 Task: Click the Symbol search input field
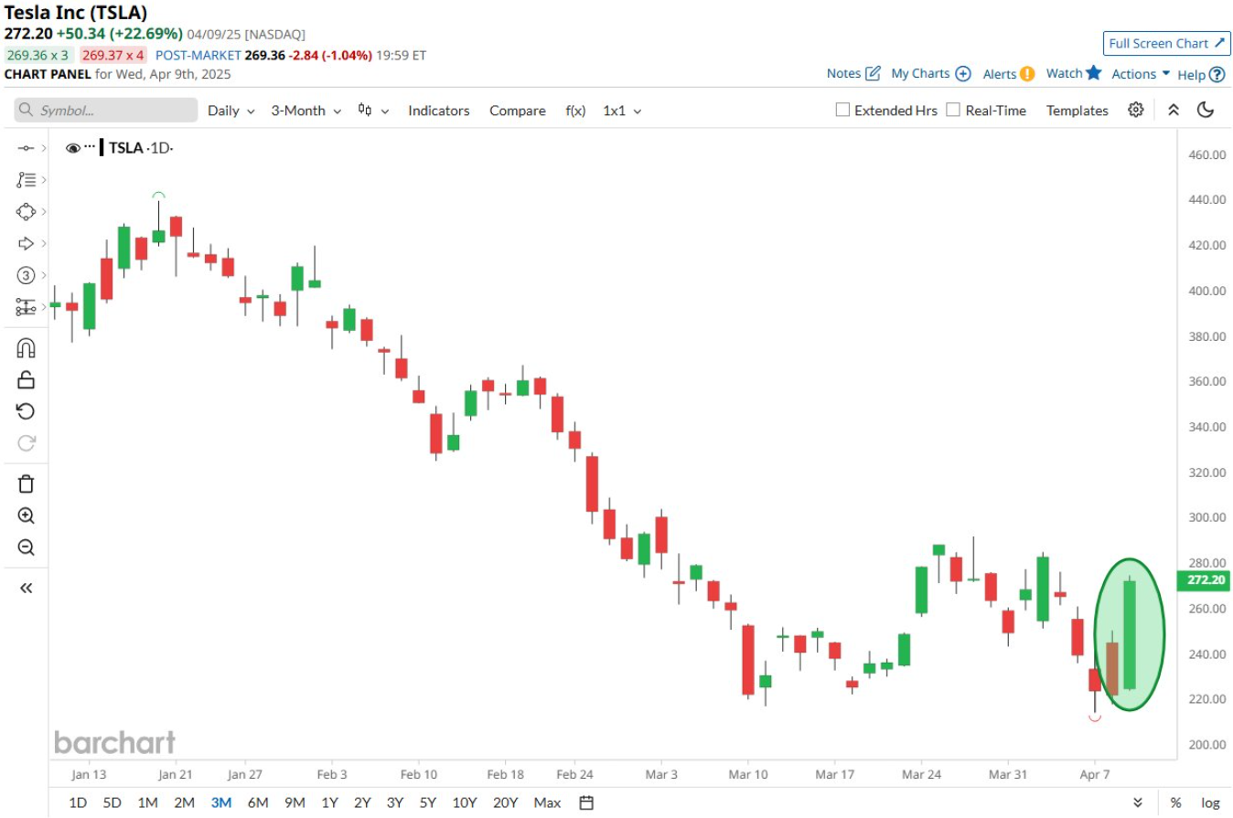(x=106, y=111)
